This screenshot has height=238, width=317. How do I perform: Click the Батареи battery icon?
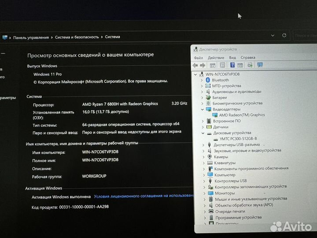pyautogui.click(x=208, y=97)
